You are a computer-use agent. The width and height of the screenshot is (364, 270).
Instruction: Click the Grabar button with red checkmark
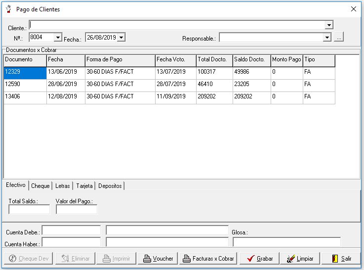tap(259, 259)
